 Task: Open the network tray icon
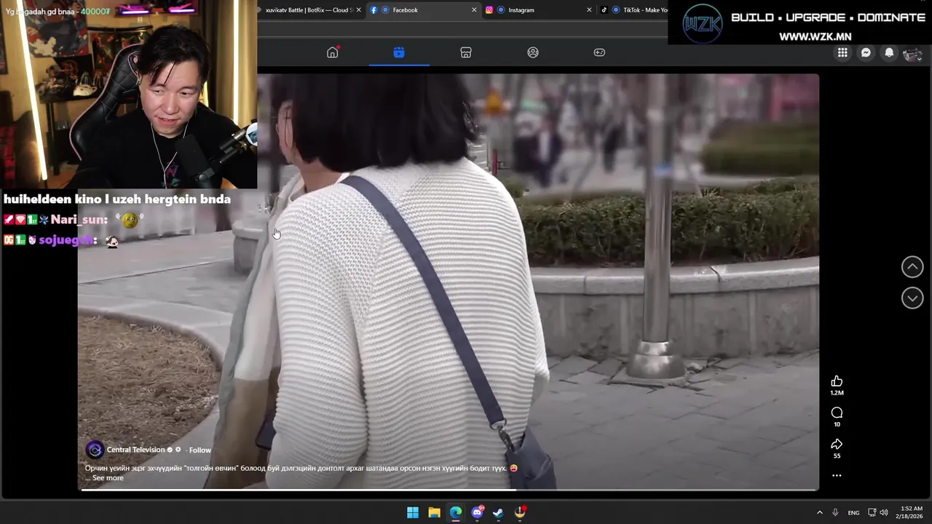tap(872, 512)
